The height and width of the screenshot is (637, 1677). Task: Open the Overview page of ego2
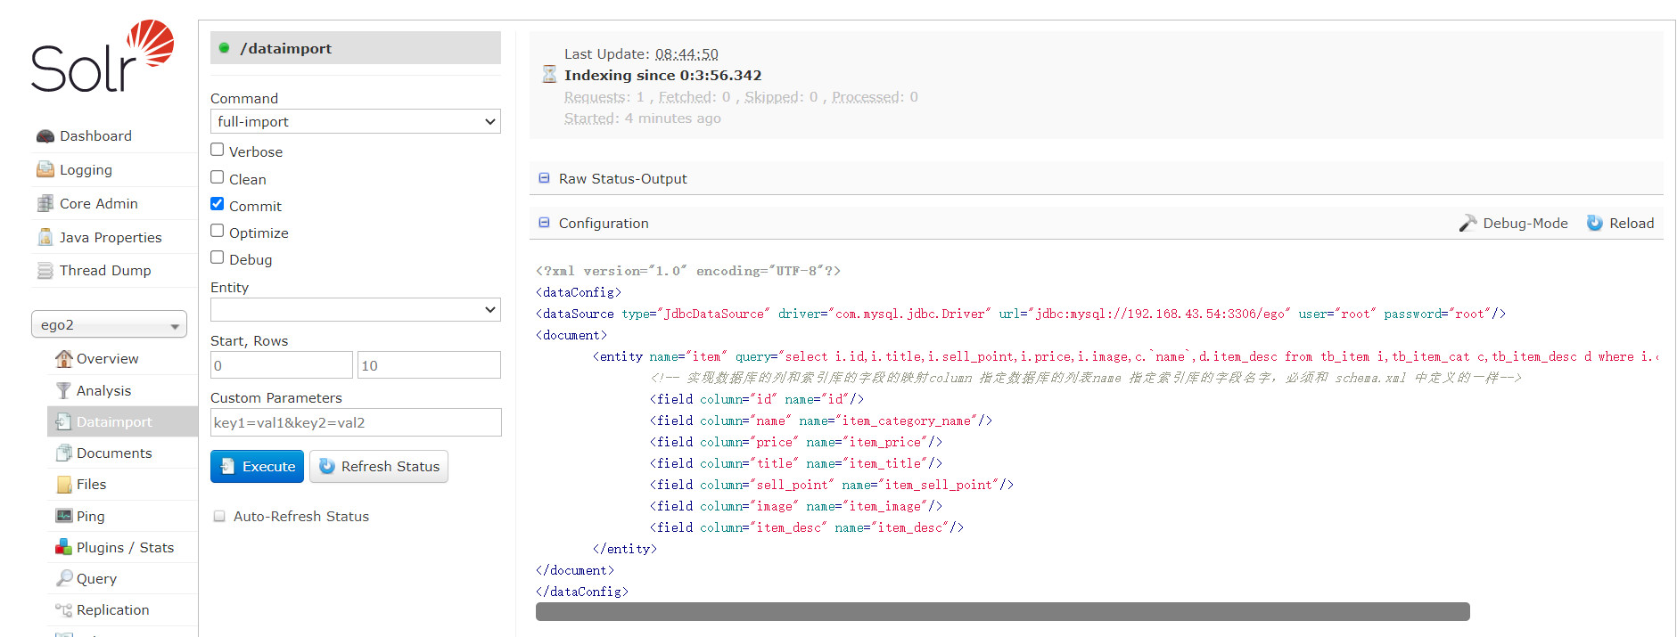[x=107, y=358]
